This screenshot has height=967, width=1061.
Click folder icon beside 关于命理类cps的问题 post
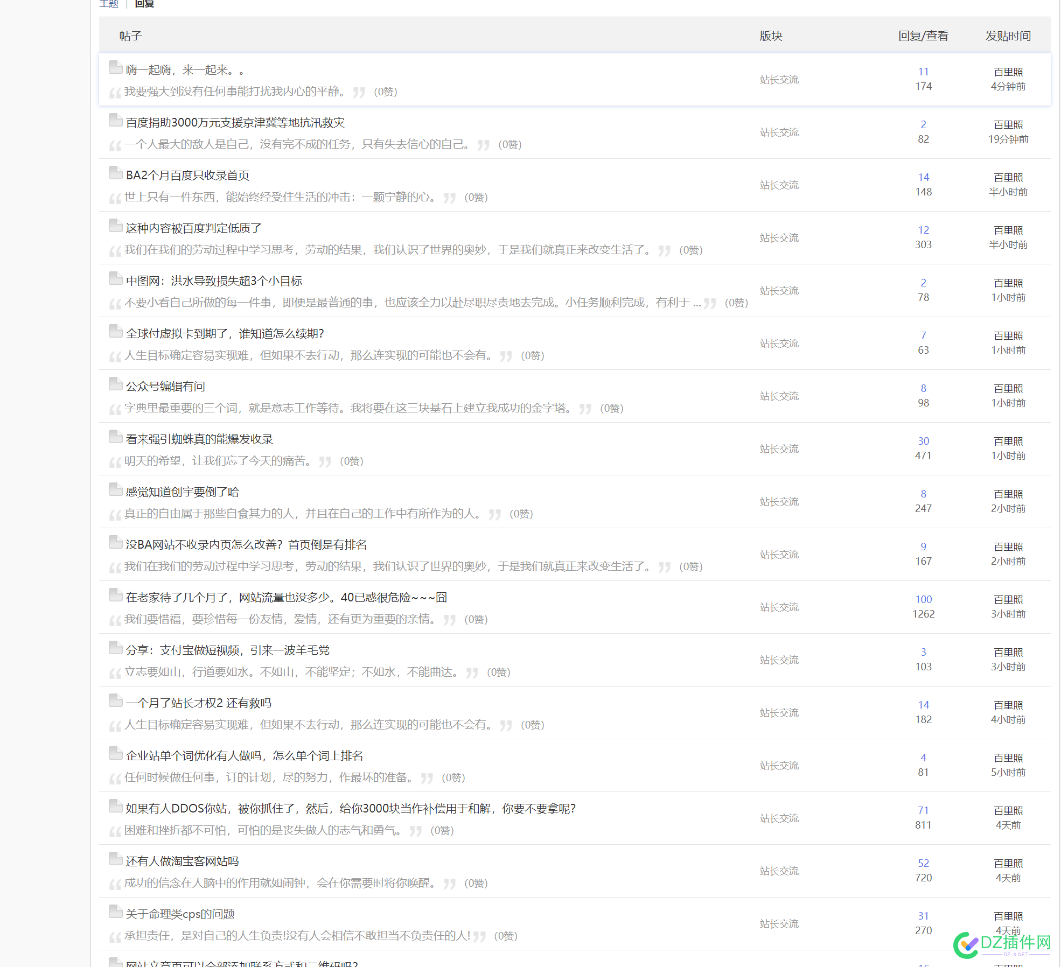115,912
